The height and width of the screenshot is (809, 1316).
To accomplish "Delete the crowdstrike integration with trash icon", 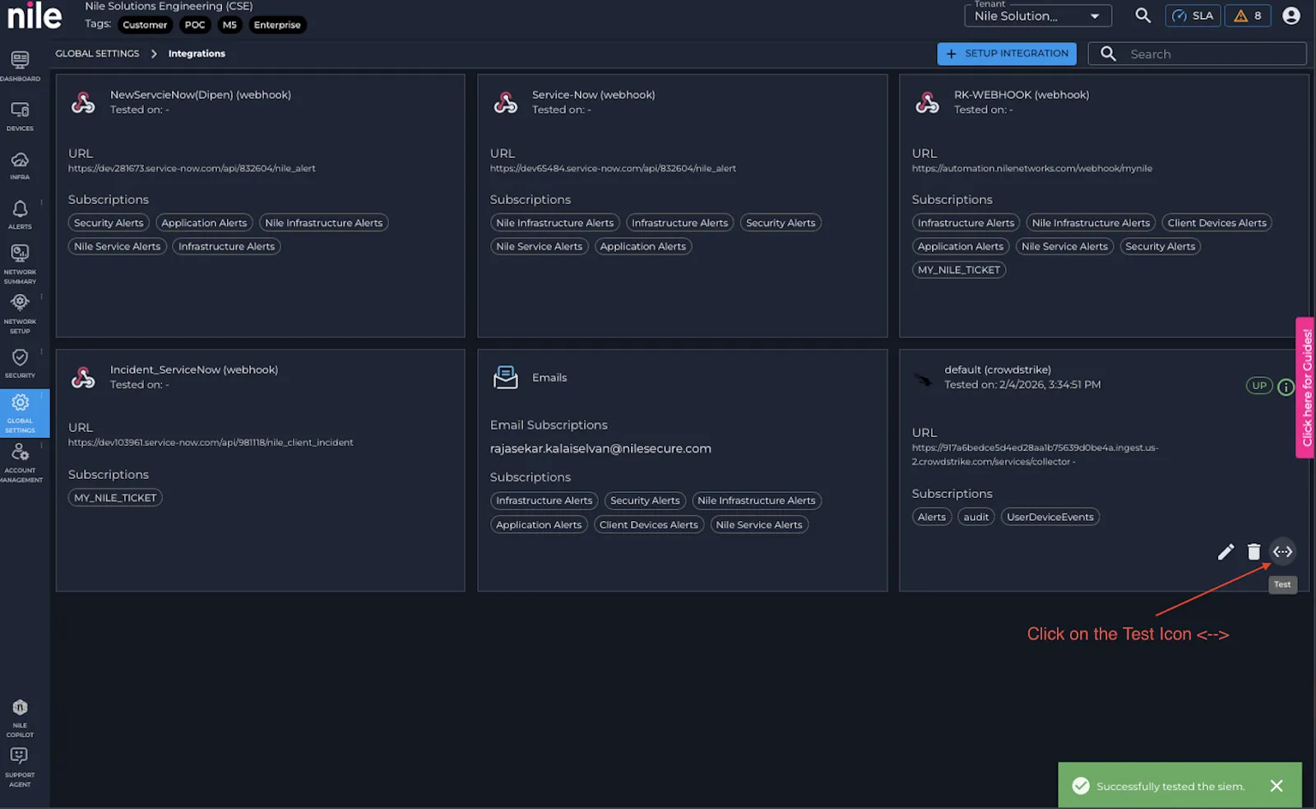I will (1253, 551).
